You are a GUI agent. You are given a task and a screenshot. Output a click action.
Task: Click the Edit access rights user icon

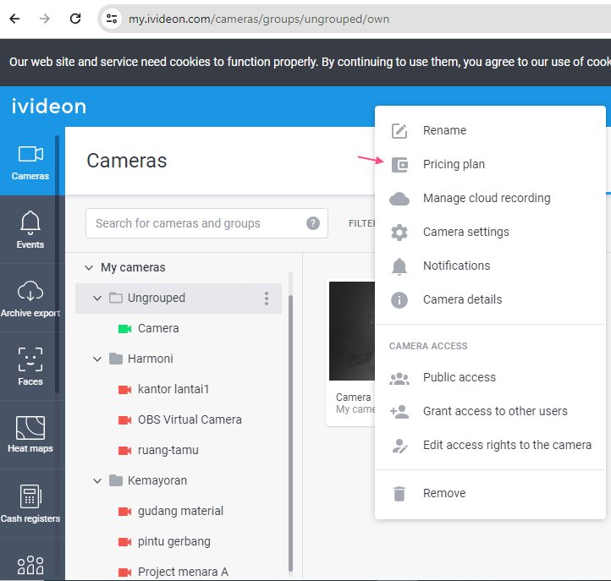(399, 446)
